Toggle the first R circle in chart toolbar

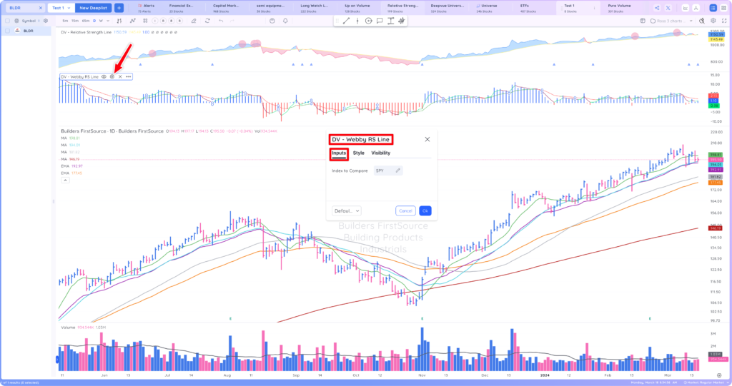point(163,21)
